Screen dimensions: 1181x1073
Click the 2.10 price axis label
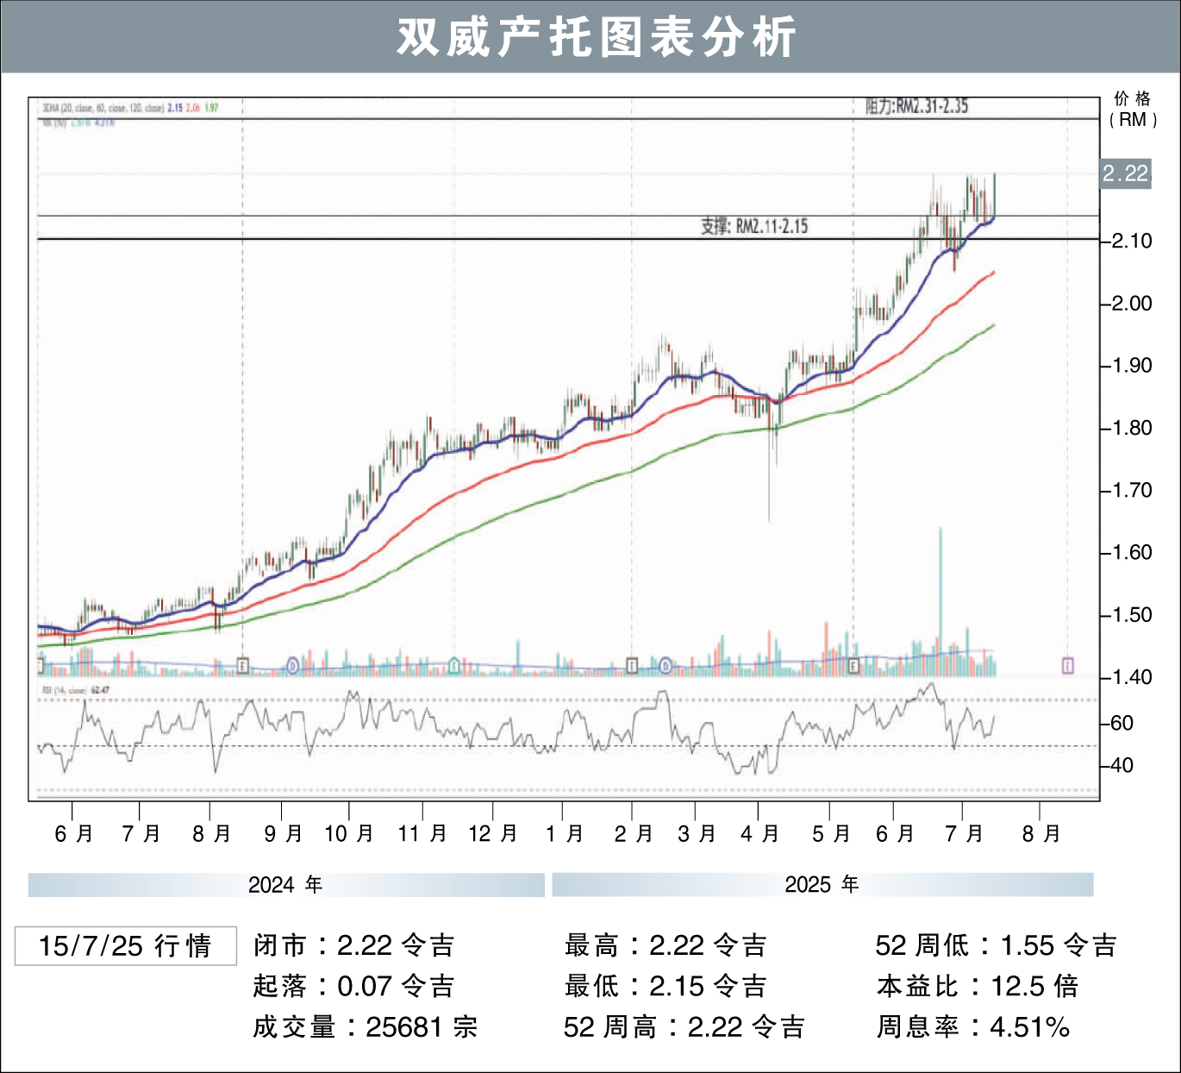tap(1132, 241)
